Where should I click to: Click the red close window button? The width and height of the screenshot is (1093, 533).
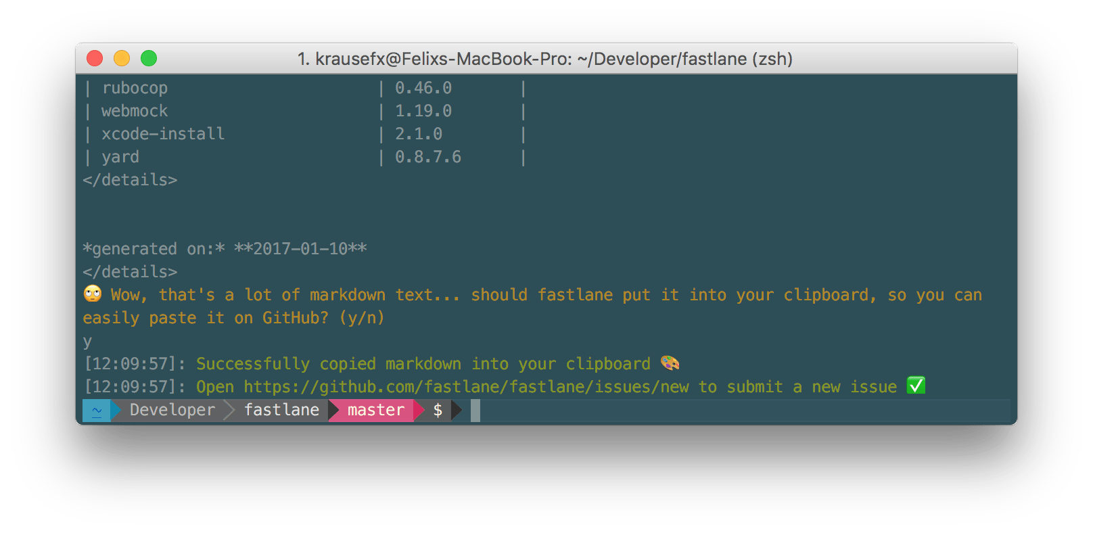click(x=95, y=59)
